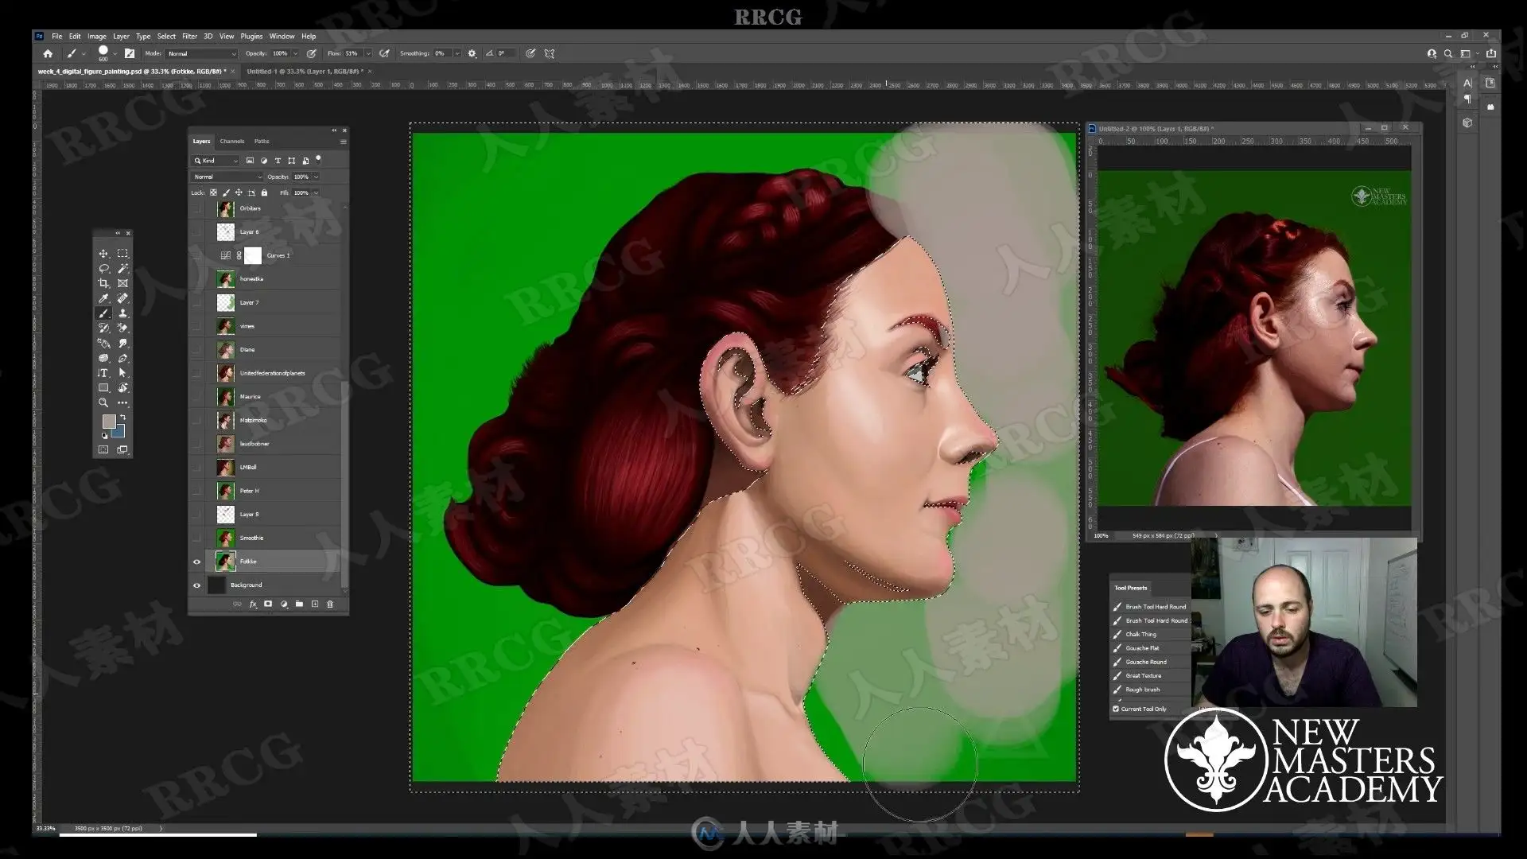
Task: Select the Clone Stamp tool
Action: (x=122, y=313)
